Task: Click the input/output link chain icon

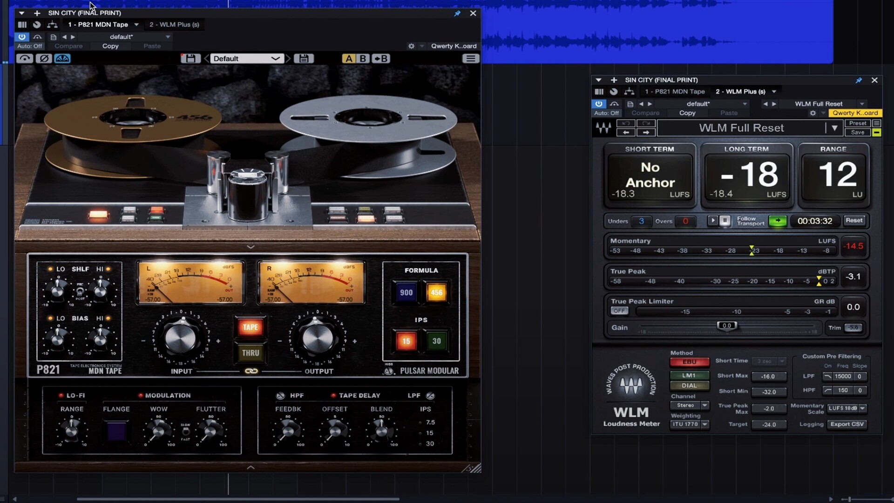Action: [251, 371]
